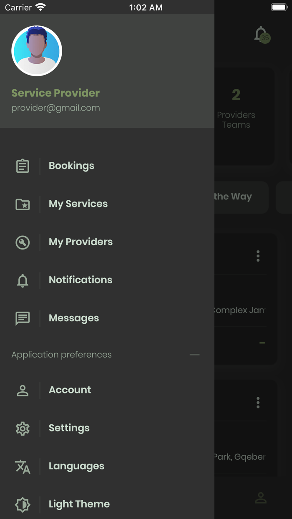
Task: Open the My Providers wrench icon
Action: tap(22, 242)
